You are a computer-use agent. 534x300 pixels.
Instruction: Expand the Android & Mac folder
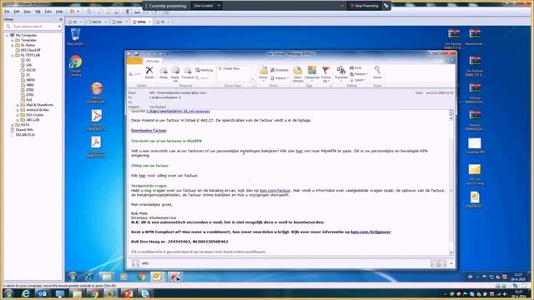click(18, 110)
